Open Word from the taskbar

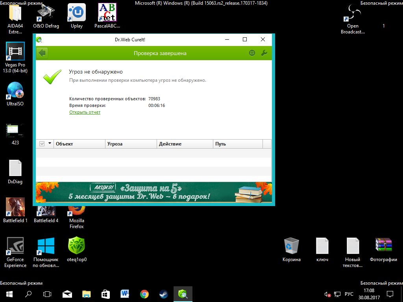[x=125, y=294]
